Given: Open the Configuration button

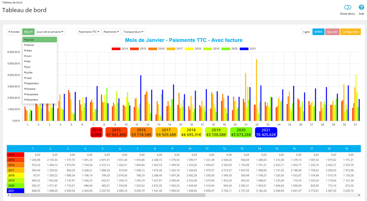Looking at the screenshot, I should coord(350,32).
